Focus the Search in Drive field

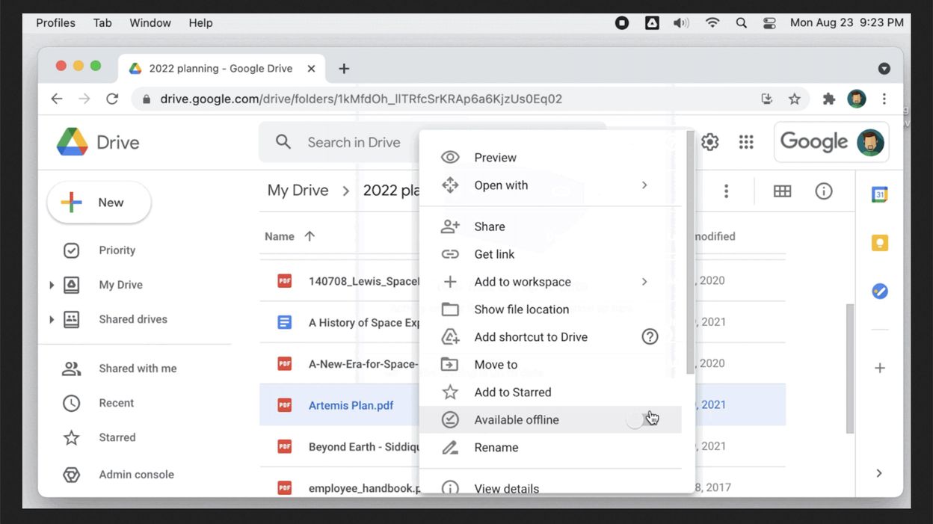354,142
